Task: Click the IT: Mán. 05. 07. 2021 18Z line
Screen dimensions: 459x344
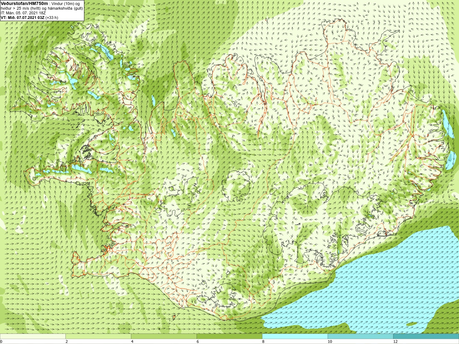Action: click(23, 13)
